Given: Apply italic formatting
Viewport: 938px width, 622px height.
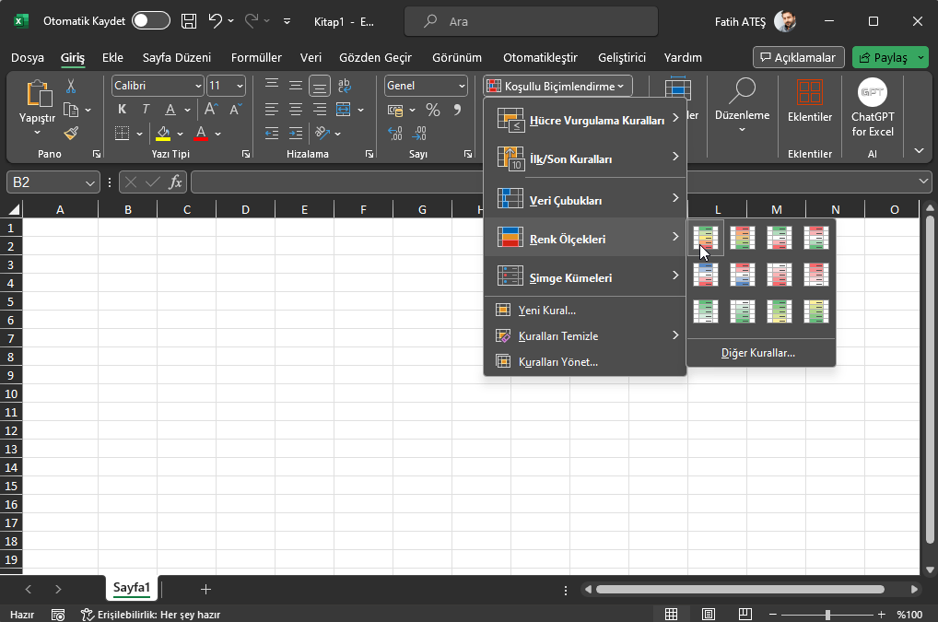Looking at the screenshot, I should click(x=145, y=108).
